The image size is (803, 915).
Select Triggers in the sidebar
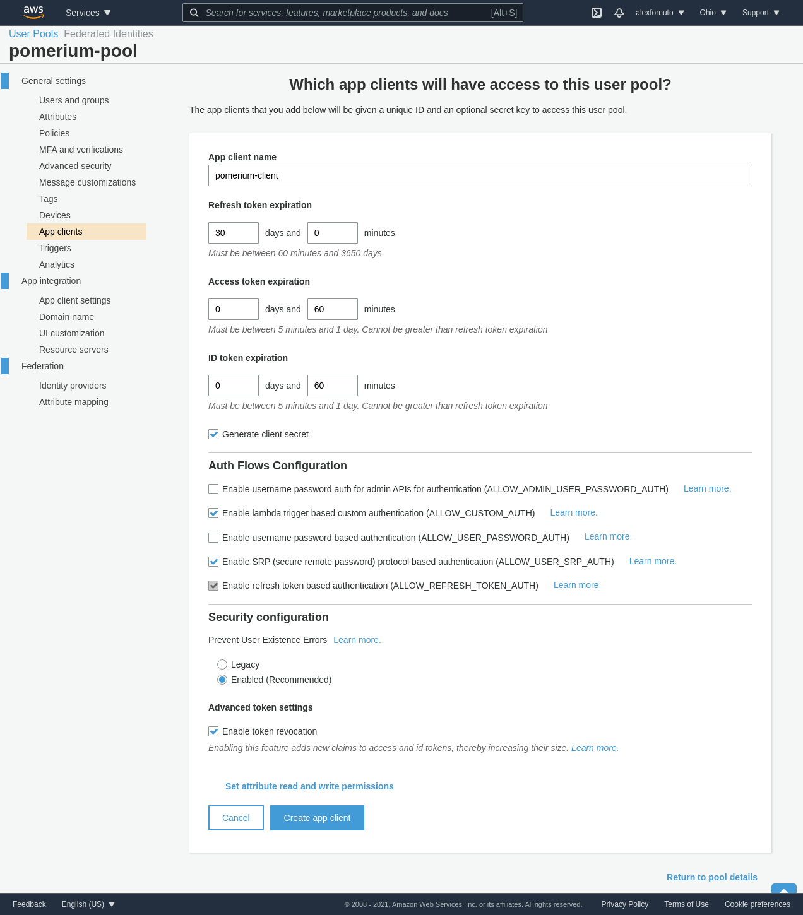click(55, 247)
